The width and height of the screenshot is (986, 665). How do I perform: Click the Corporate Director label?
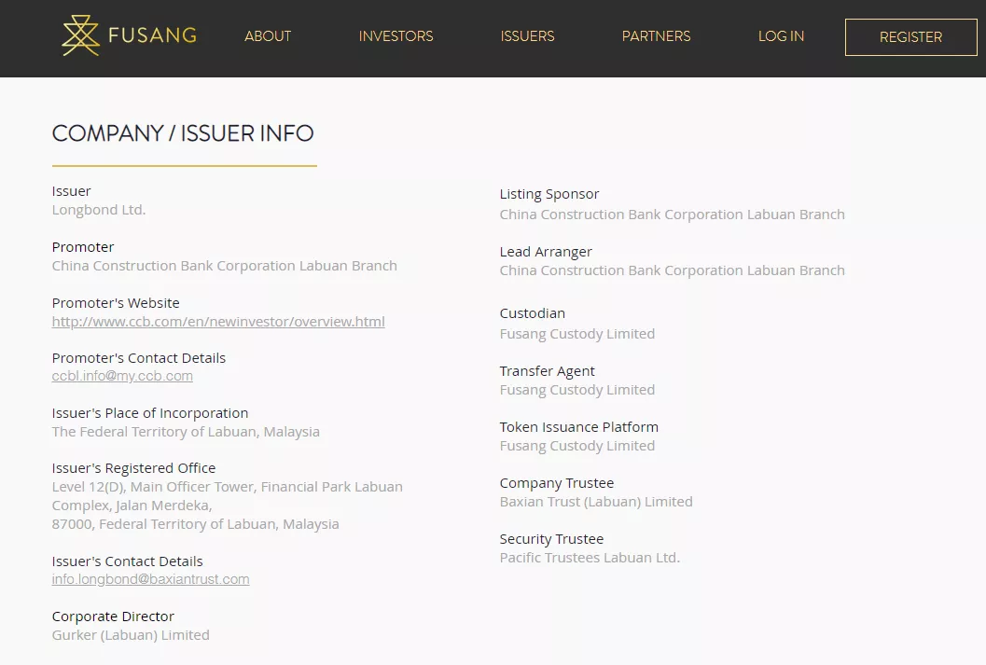click(113, 617)
